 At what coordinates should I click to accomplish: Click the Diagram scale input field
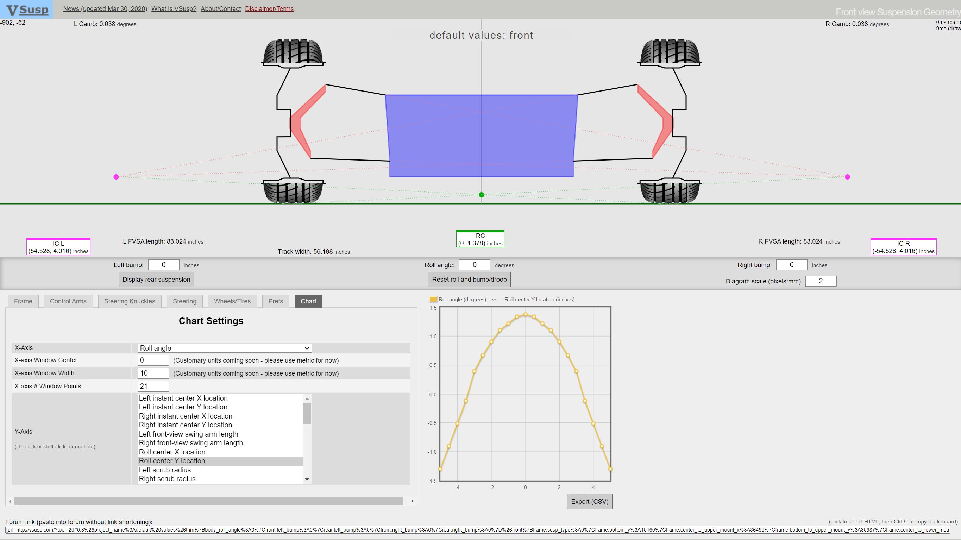point(820,281)
